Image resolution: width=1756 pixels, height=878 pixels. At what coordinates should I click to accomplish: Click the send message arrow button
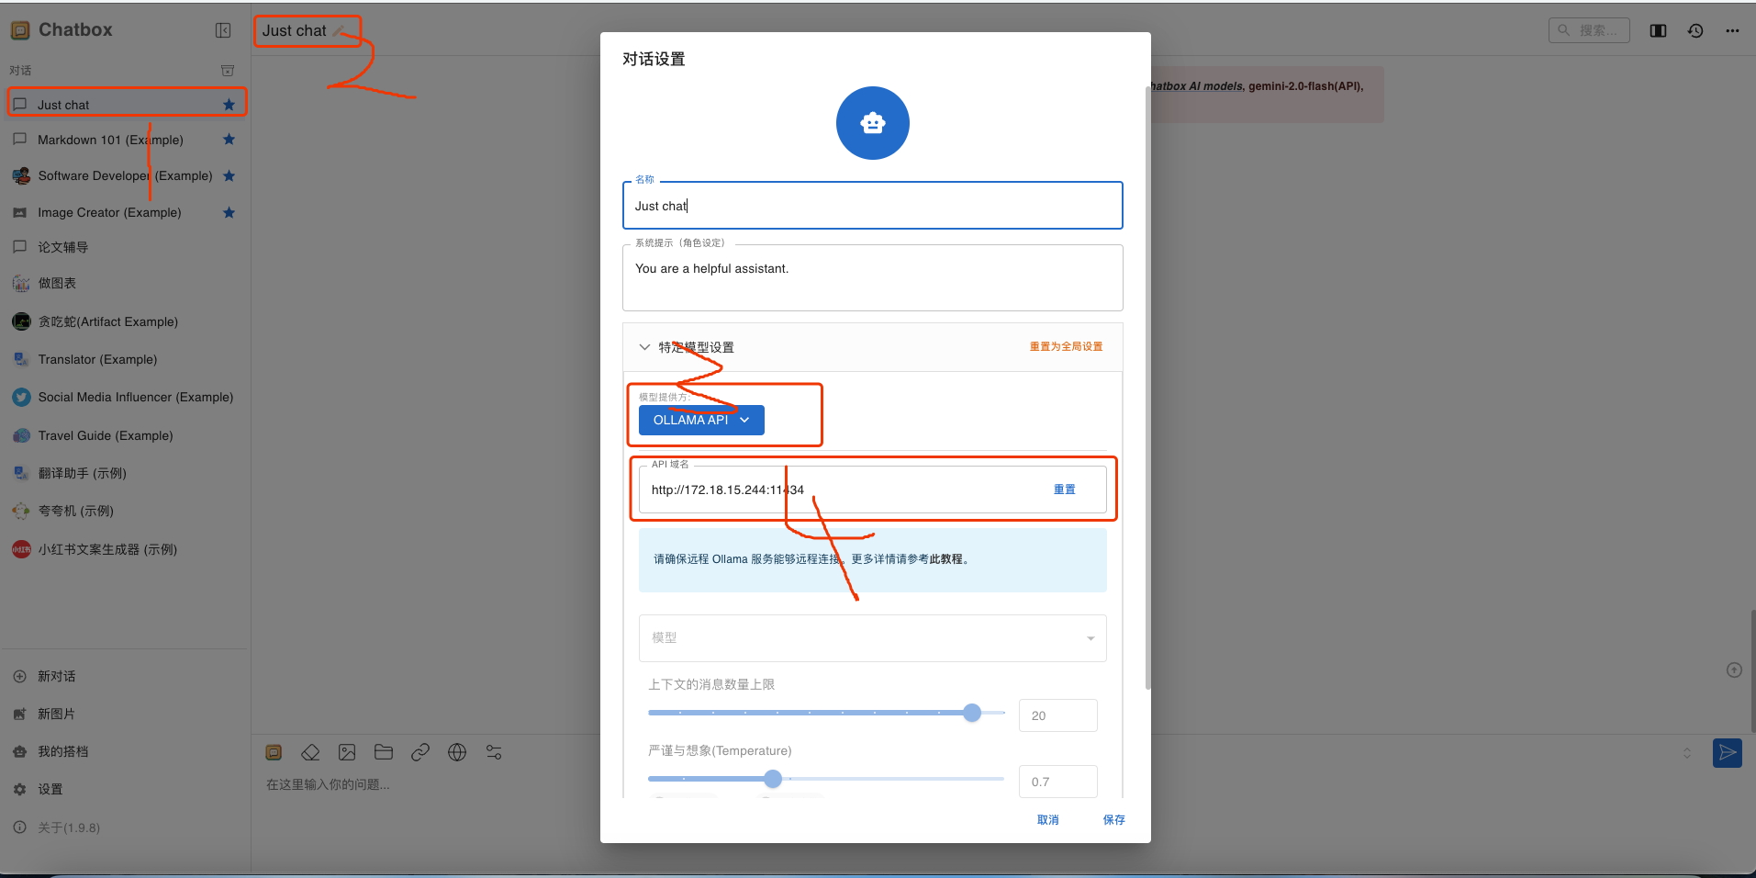[1728, 753]
